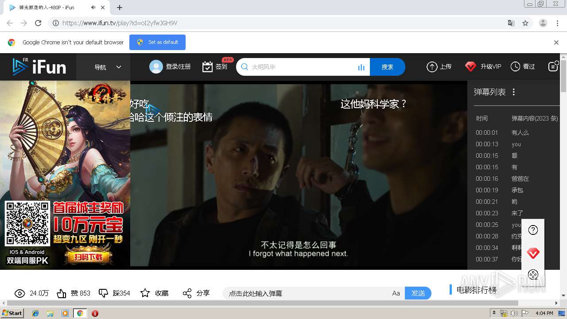
Task: Toggle the 收藏 favorite star
Action: pos(145,293)
